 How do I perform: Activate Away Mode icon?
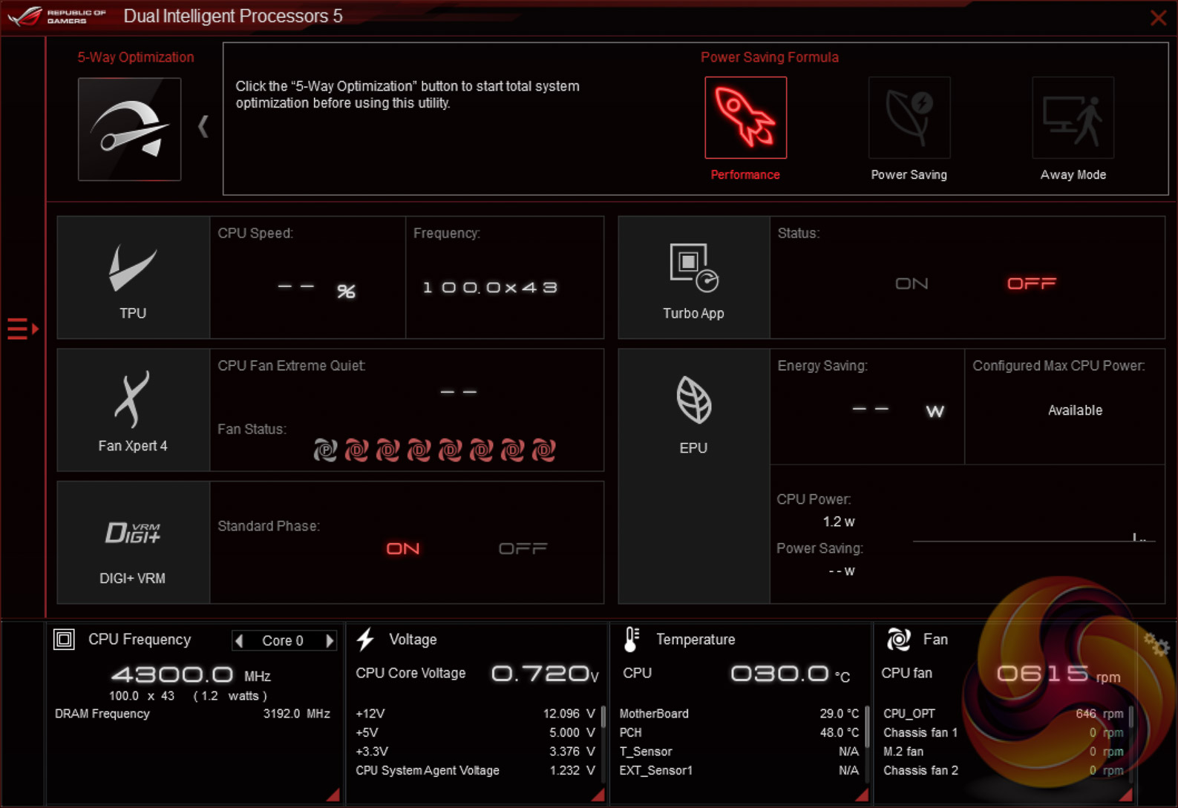tap(1073, 117)
